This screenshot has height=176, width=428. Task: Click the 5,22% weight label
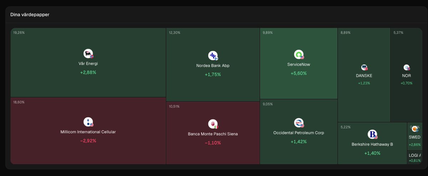click(x=345, y=127)
